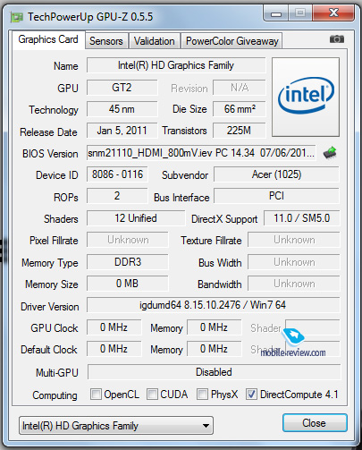The width and height of the screenshot is (362, 450).
Task: Click the Device ID field 8086 - 0116
Action: click(117, 174)
